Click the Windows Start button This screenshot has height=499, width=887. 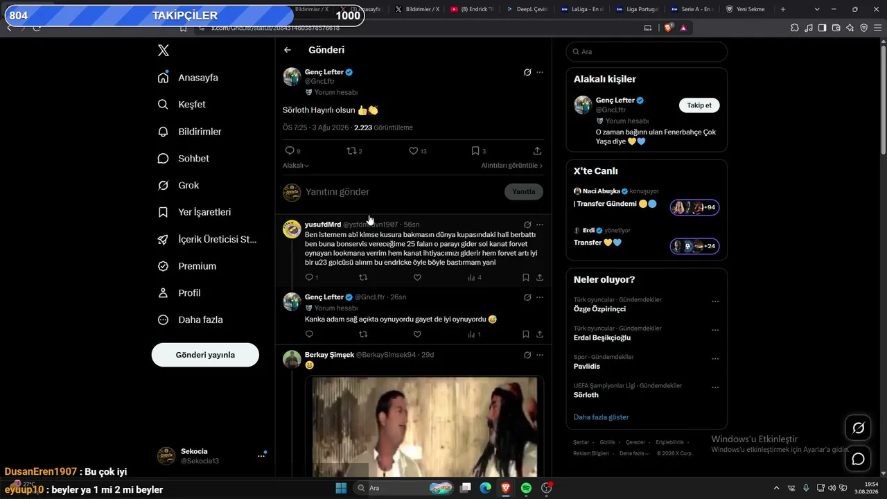click(x=341, y=488)
